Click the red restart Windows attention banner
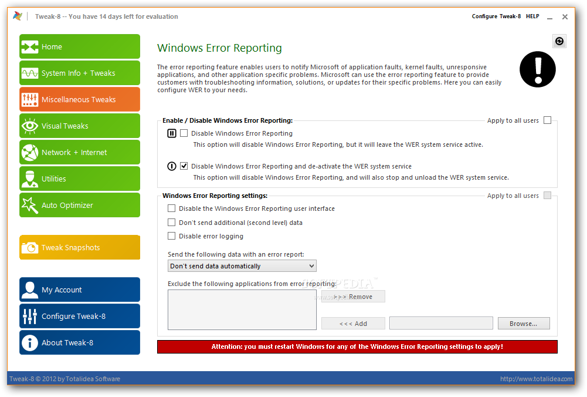The image size is (587, 397). [x=357, y=346]
